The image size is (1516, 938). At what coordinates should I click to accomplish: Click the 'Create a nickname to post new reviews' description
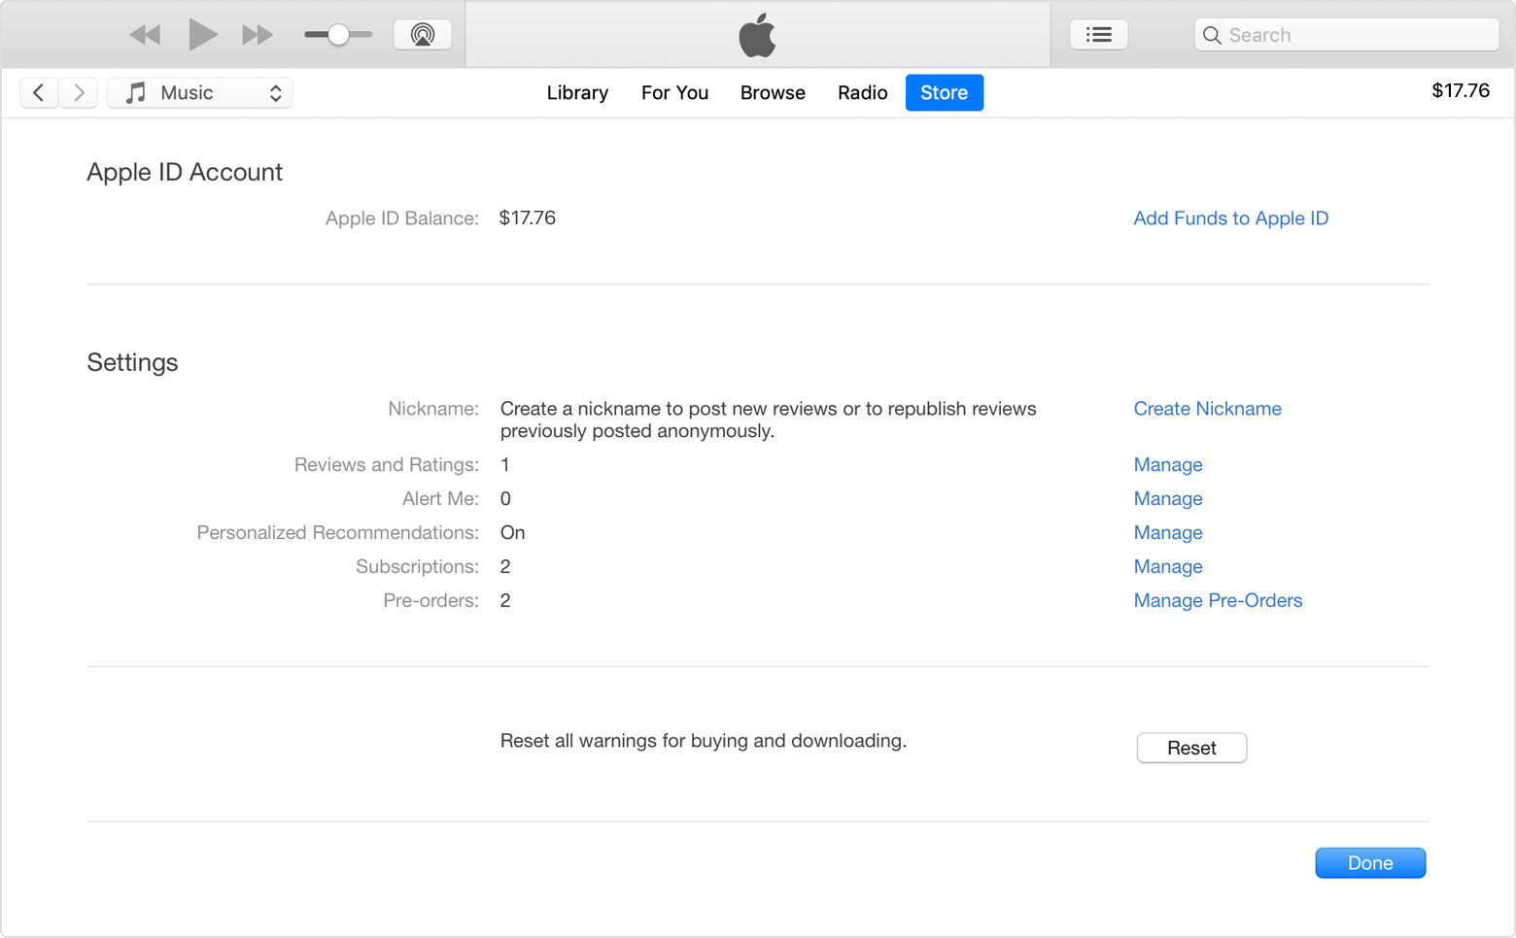[768, 419]
